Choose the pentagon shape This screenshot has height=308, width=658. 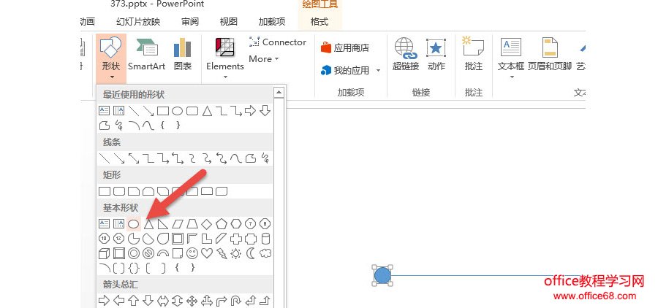click(x=222, y=224)
